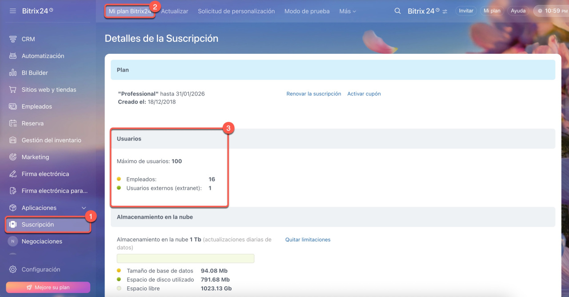Image resolution: width=569 pixels, height=297 pixels.
Task: Click the Reserva calendar icon
Action: [x=13, y=124]
